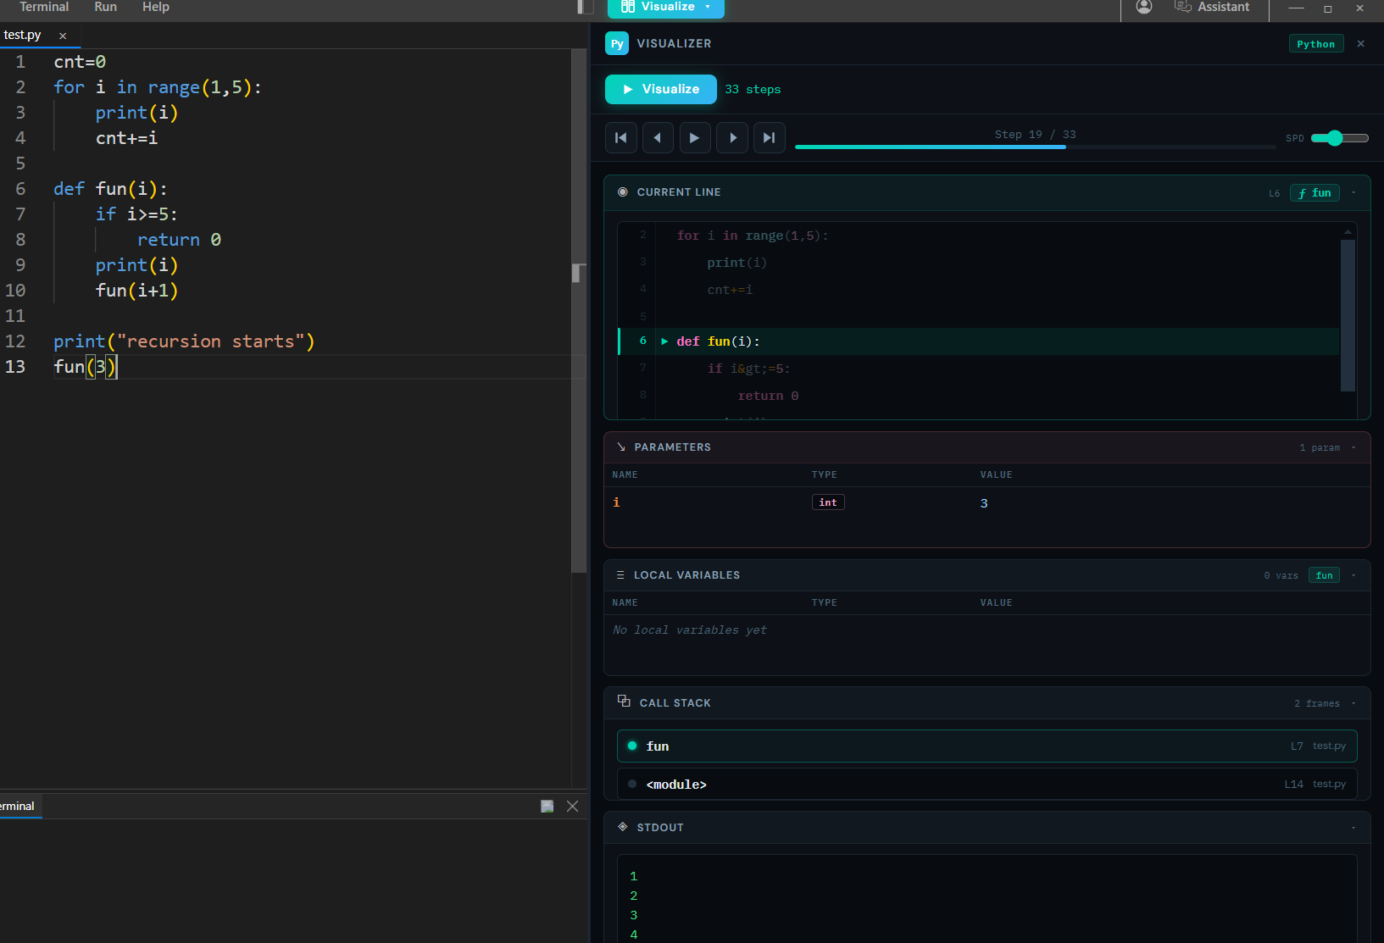Toggle the fun scope filter in Local Variables
Image resolution: width=1384 pixels, height=943 pixels.
coord(1323,575)
